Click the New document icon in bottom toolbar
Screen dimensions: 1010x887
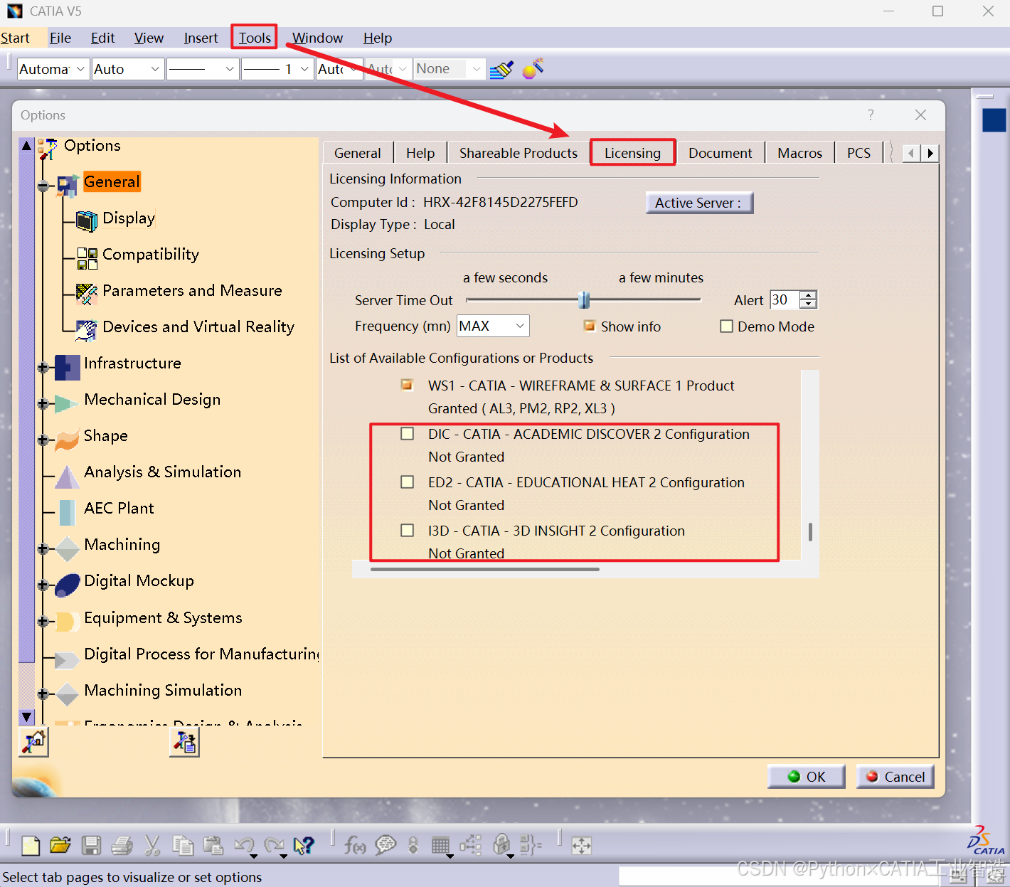31,845
